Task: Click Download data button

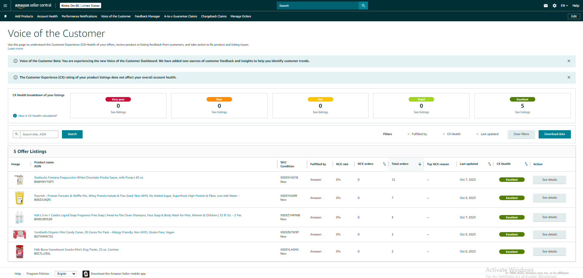Action: pos(555,134)
